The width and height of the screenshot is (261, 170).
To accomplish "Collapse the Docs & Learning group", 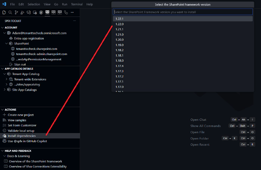I will tap(4, 156).
